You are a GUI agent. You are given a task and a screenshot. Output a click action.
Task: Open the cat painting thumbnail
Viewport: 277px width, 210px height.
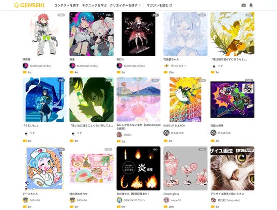tap(233, 168)
